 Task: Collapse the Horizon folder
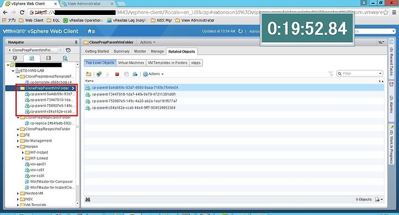click(x=18, y=147)
